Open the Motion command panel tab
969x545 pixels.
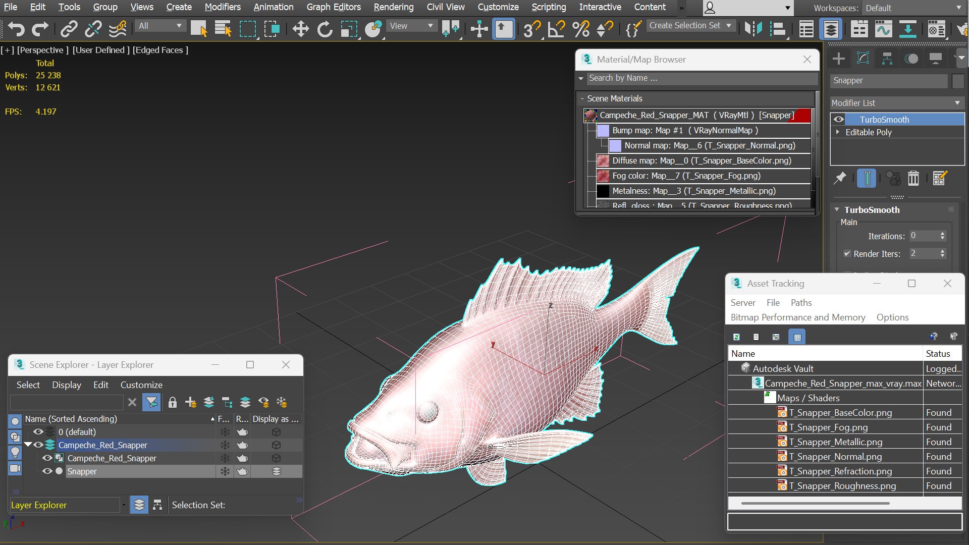coord(911,59)
